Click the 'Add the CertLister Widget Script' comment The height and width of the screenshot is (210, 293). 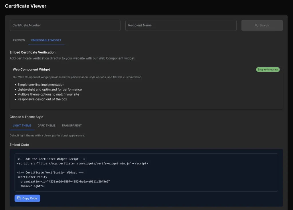[51, 159]
